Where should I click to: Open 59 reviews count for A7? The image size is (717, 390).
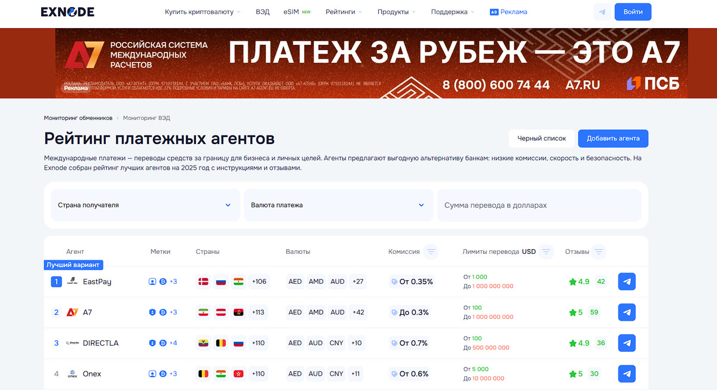tap(594, 312)
